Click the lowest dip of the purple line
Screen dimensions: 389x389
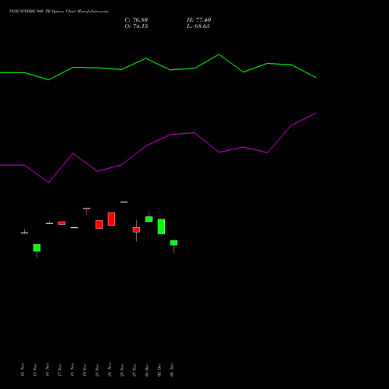point(48,183)
